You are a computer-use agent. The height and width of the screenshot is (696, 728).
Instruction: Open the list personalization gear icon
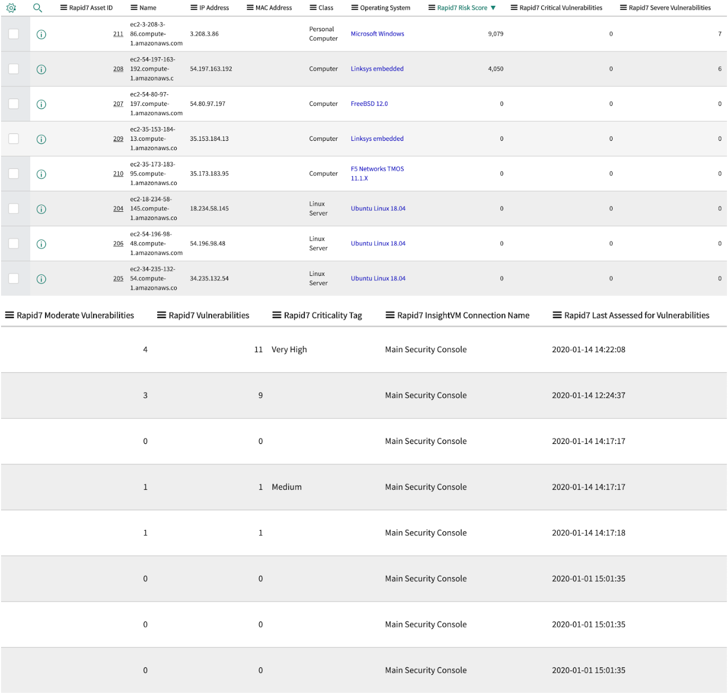point(11,8)
